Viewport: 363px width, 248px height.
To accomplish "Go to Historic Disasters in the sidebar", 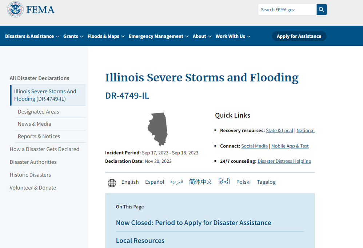I will coord(30,175).
